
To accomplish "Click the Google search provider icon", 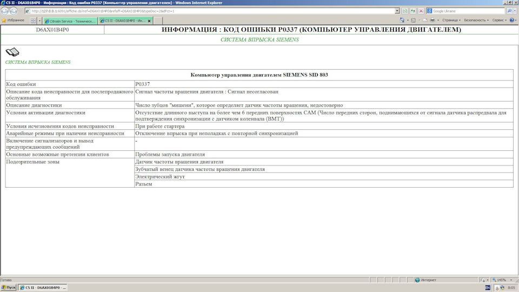I will coord(429,11).
